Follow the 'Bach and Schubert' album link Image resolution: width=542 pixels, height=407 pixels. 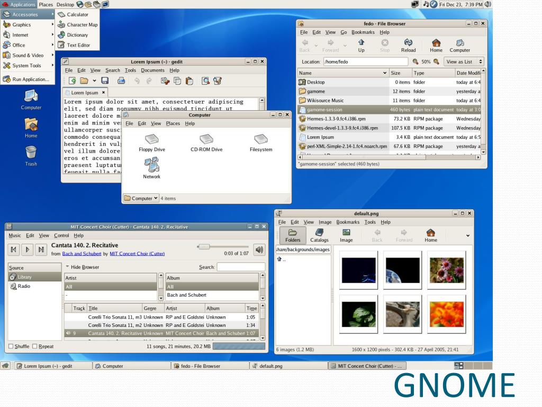point(82,254)
